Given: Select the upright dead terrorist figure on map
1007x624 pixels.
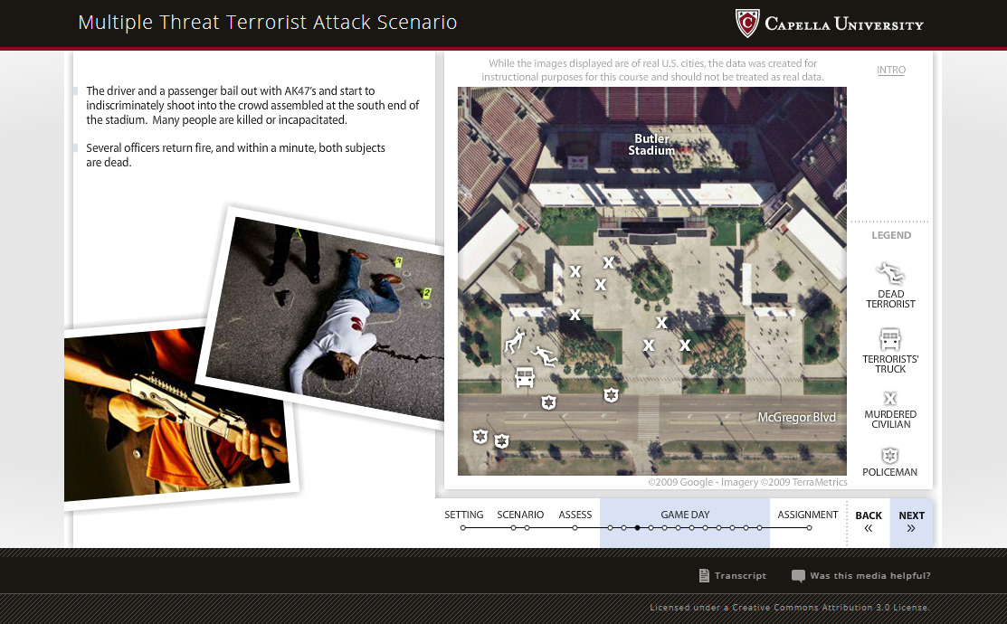Looking at the screenshot, I should point(515,341).
